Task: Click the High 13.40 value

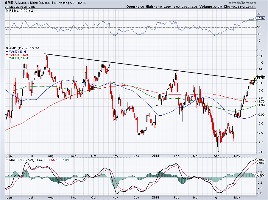Action: (154, 7)
